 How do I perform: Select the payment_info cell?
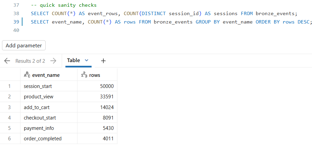pos(49,128)
